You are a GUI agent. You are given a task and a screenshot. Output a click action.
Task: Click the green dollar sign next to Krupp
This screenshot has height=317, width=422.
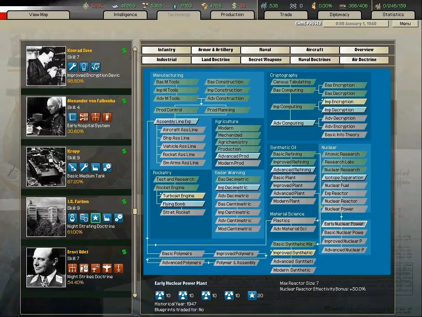pyautogui.click(x=124, y=151)
